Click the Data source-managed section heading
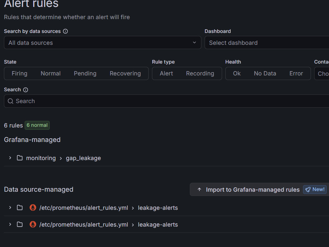Image resolution: width=329 pixels, height=247 pixels. (38, 189)
